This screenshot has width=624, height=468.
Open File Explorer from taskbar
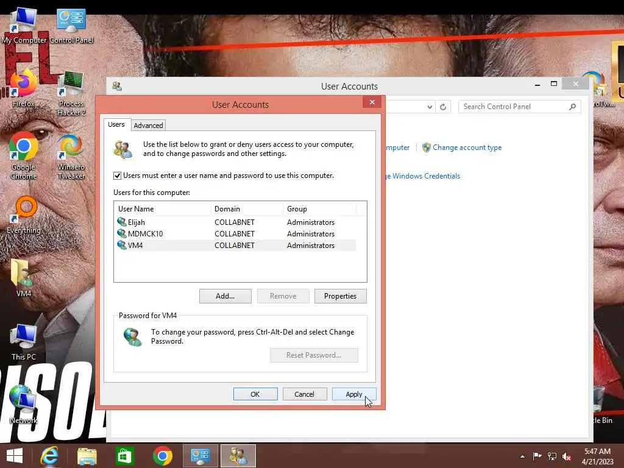tap(87, 456)
